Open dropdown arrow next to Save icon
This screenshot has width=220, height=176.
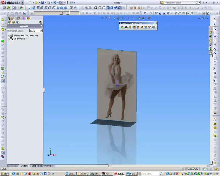click(x=46, y=3)
